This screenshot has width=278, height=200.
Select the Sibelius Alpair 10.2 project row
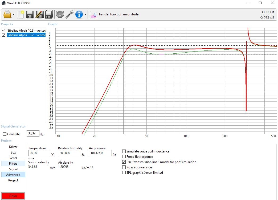point(26,35)
